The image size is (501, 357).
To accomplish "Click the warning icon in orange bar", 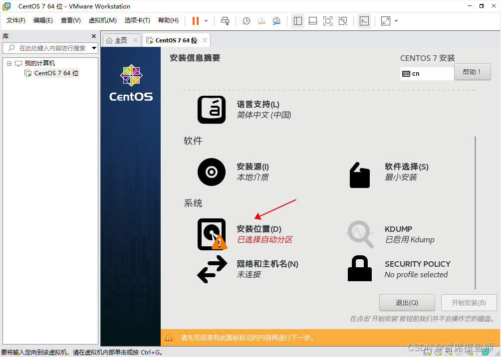I will click(x=168, y=338).
